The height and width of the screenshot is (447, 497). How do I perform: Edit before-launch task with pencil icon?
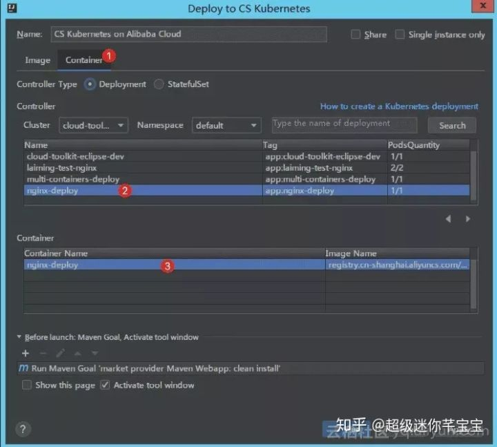(x=61, y=353)
